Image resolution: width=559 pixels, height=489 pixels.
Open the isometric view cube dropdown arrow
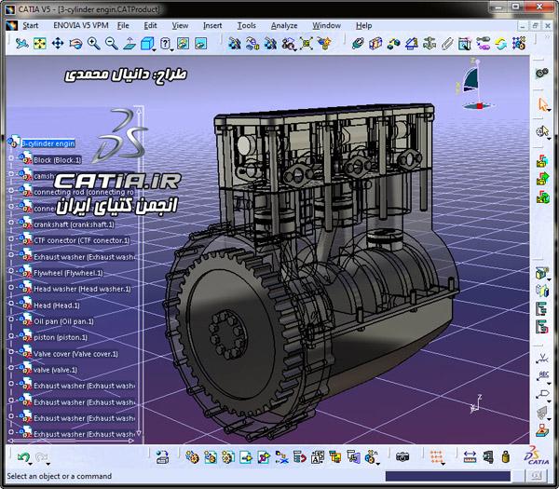coord(154,50)
